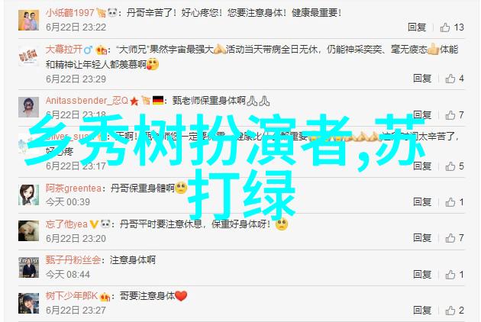Open 阿茶greentea's avatar thumbnail

[x=28, y=195]
